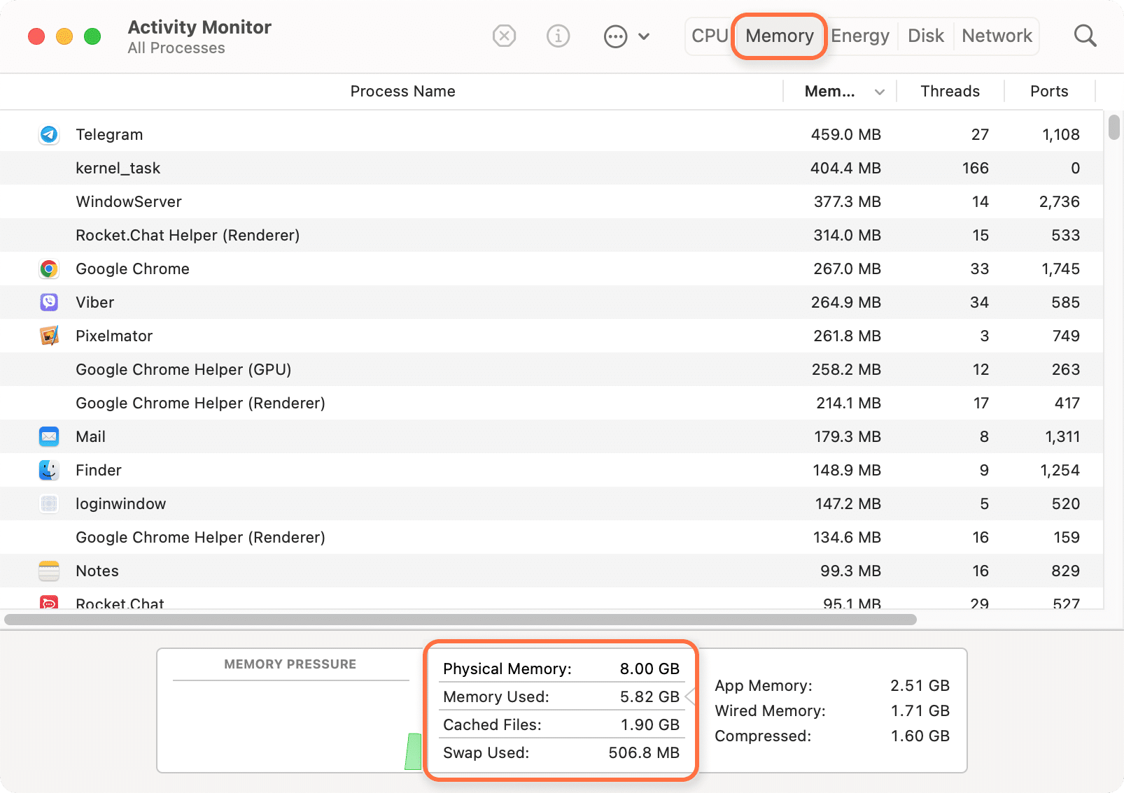Select the Telegram process name
Viewport: 1124px width, 793px height.
(x=109, y=134)
